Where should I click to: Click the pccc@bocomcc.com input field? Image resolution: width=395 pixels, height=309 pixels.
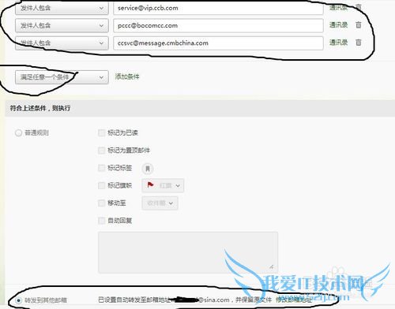click(218, 25)
